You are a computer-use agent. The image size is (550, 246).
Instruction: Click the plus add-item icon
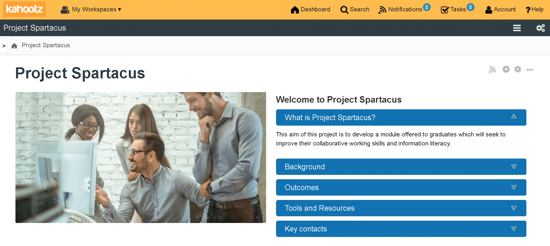506,69
